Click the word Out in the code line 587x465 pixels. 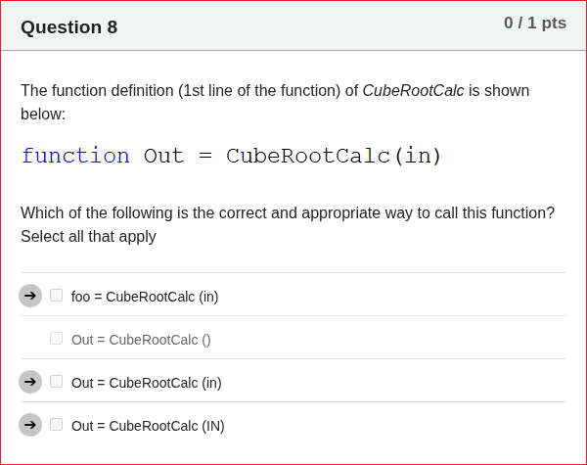(x=163, y=156)
